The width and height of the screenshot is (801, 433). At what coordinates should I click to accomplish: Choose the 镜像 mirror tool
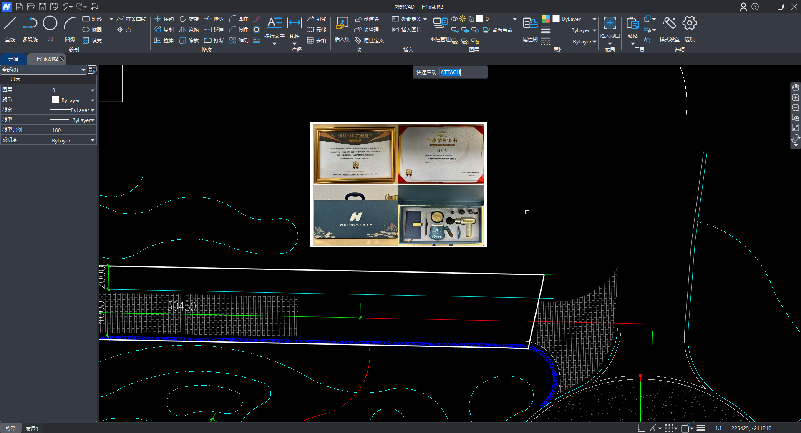[x=189, y=30]
